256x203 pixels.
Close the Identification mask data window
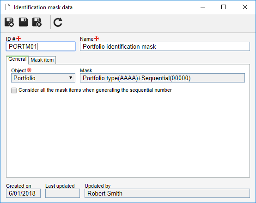(245, 7)
